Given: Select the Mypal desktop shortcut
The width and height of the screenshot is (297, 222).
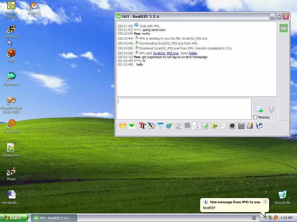Looking at the screenshot, I should tap(11, 174).
